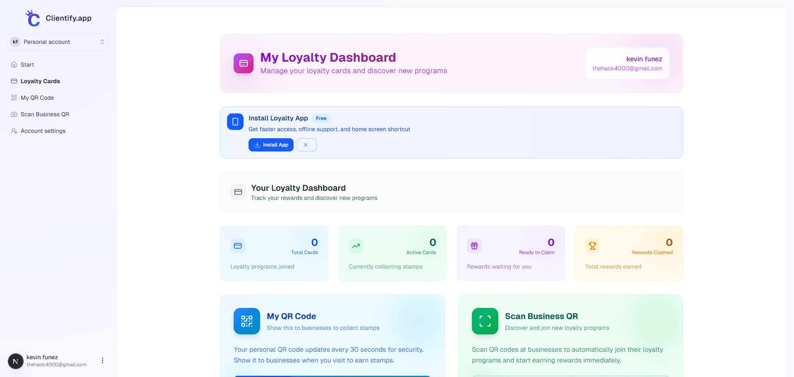Click the blue phone icon in install banner
This screenshot has width=794, height=377.
(x=235, y=122)
